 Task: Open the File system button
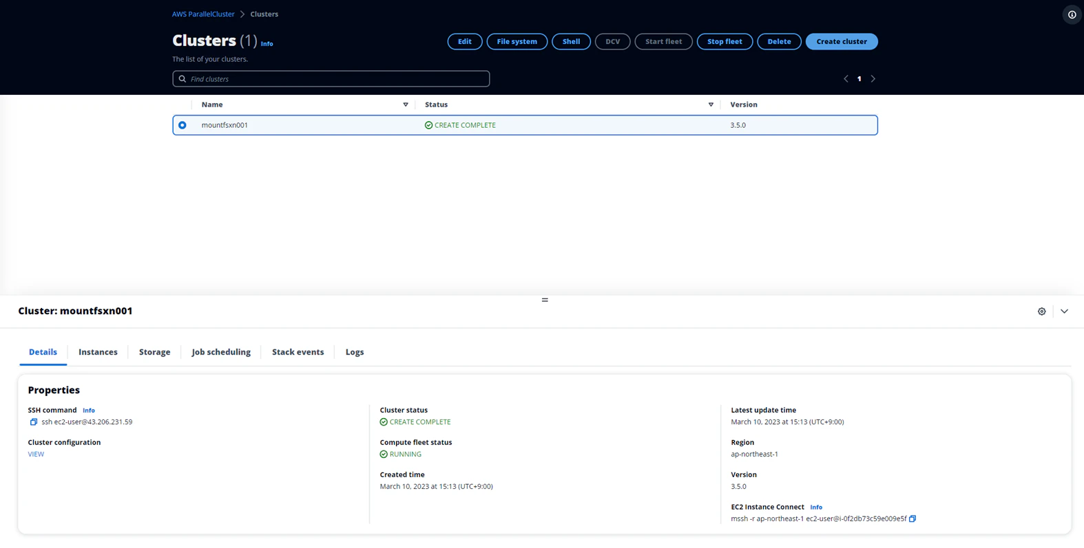click(517, 41)
